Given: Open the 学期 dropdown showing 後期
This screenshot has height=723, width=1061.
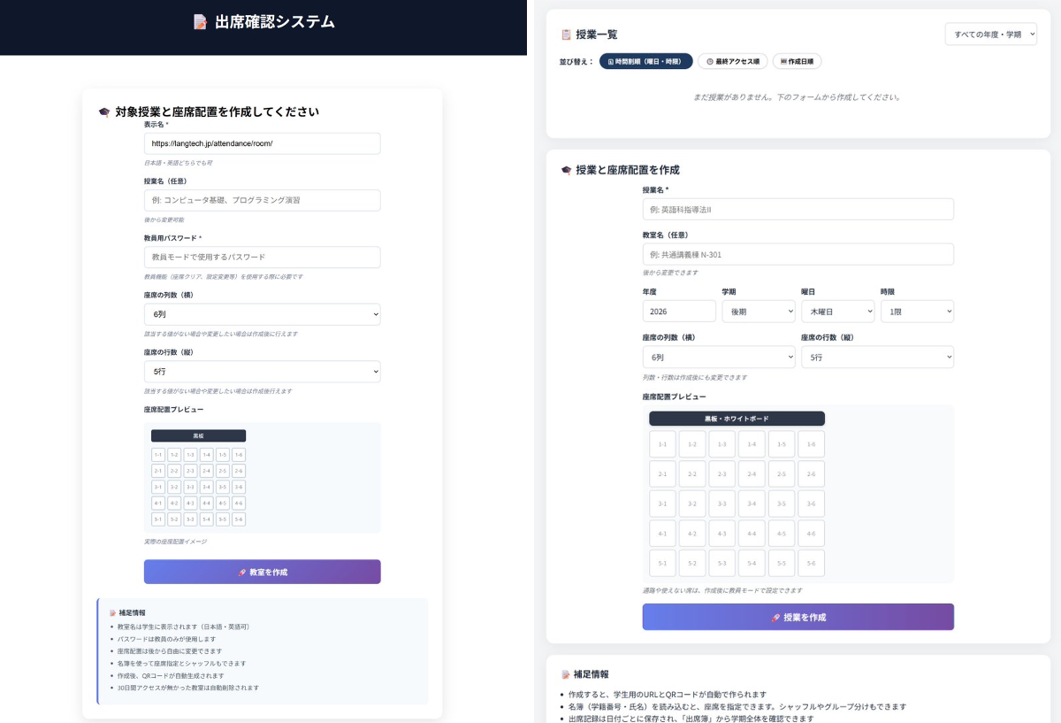Looking at the screenshot, I should [758, 312].
